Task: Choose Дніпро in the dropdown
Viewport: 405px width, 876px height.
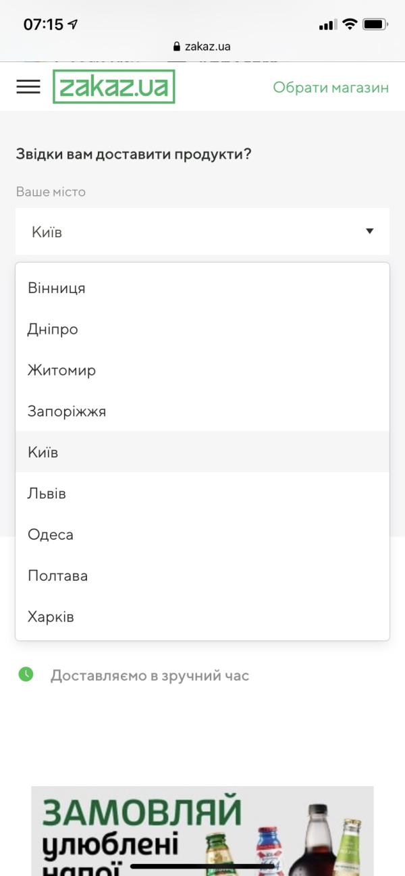Action: point(53,329)
